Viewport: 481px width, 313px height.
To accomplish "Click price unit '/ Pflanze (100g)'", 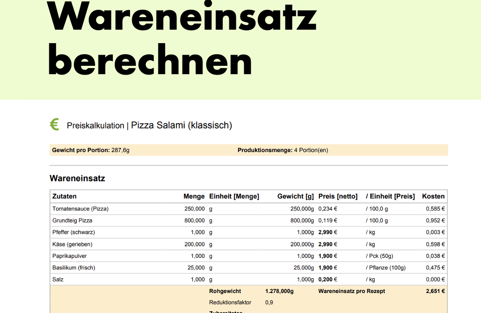I will (x=386, y=268).
